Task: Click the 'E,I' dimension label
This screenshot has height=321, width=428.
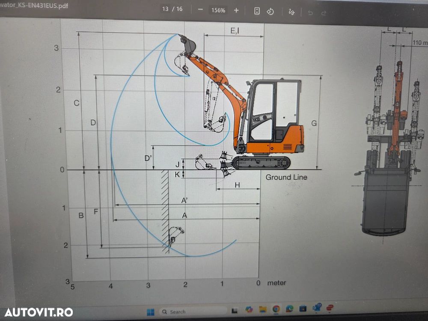Action: [x=235, y=30]
